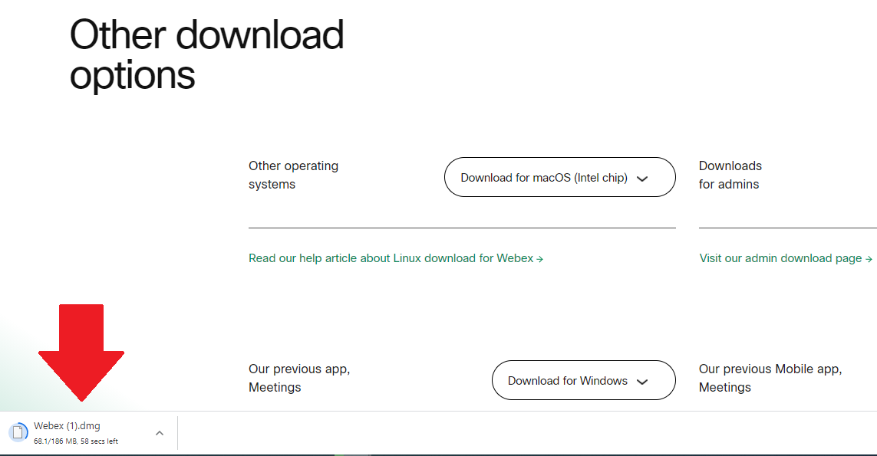Click the blue document glyph in the download bar

(18, 432)
